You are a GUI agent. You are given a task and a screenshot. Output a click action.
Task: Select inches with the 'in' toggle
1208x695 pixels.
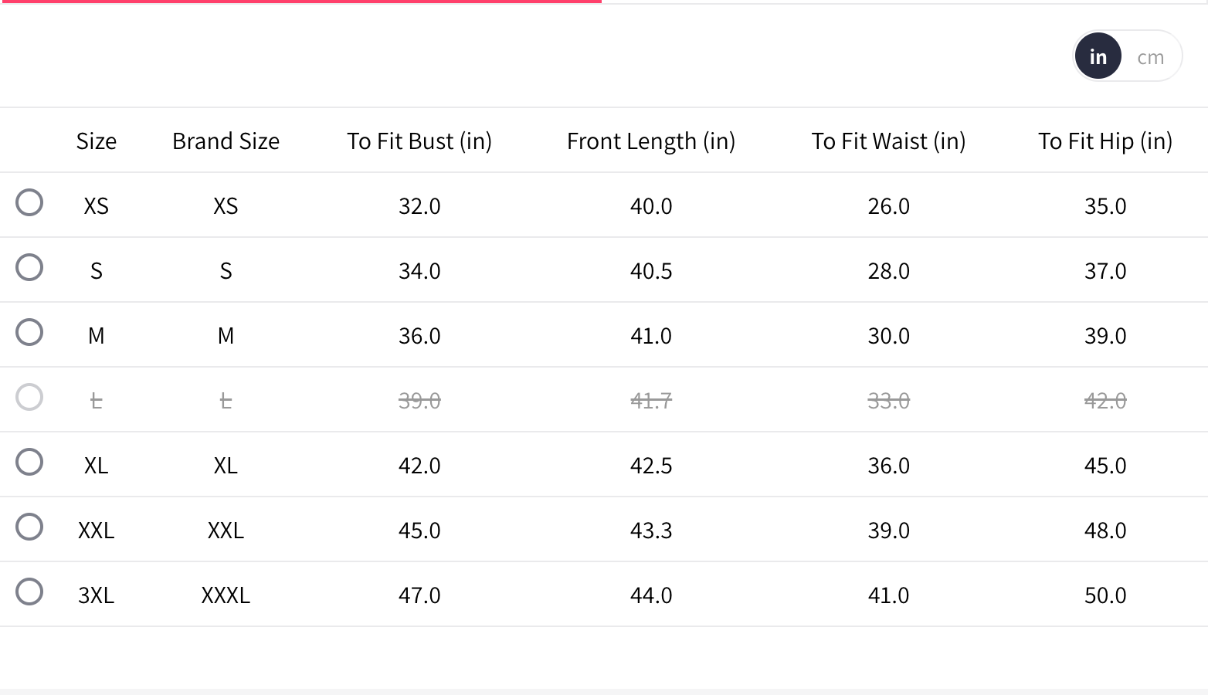tap(1098, 57)
